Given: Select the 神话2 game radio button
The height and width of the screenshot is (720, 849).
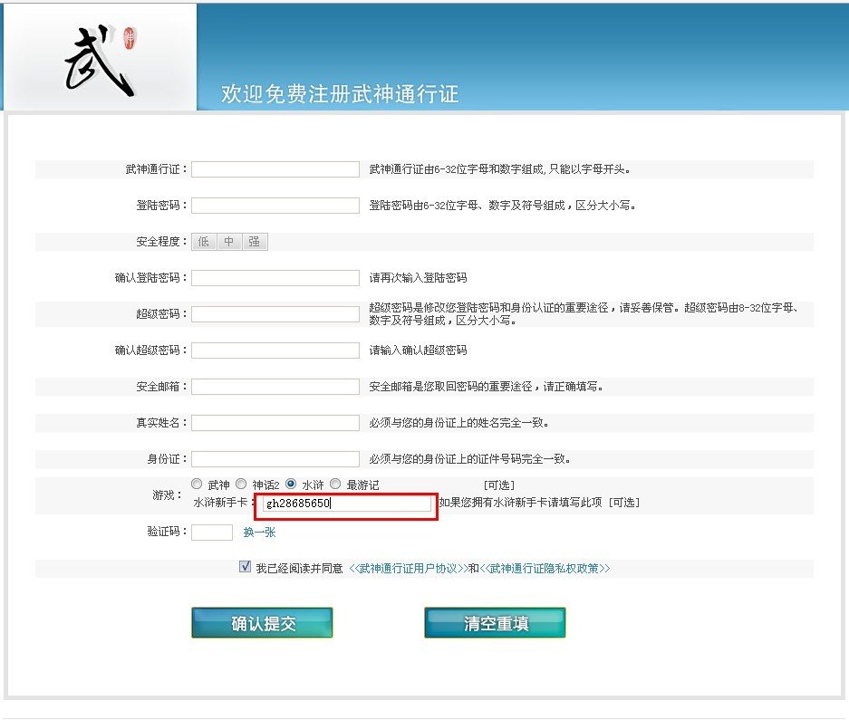Looking at the screenshot, I should pyautogui.click(x=239, y=483).
